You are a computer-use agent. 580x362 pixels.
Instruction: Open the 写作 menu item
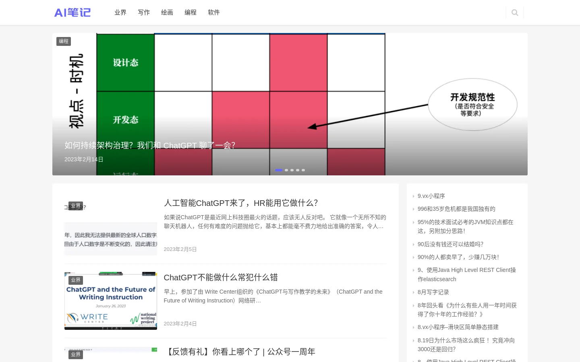pos(144,12)
